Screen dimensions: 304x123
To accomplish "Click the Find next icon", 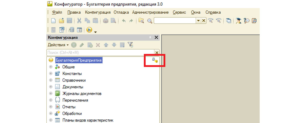I will (x=210, y=21).
